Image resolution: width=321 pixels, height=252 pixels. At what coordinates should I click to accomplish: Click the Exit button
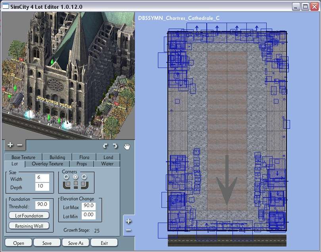point(104,243)
